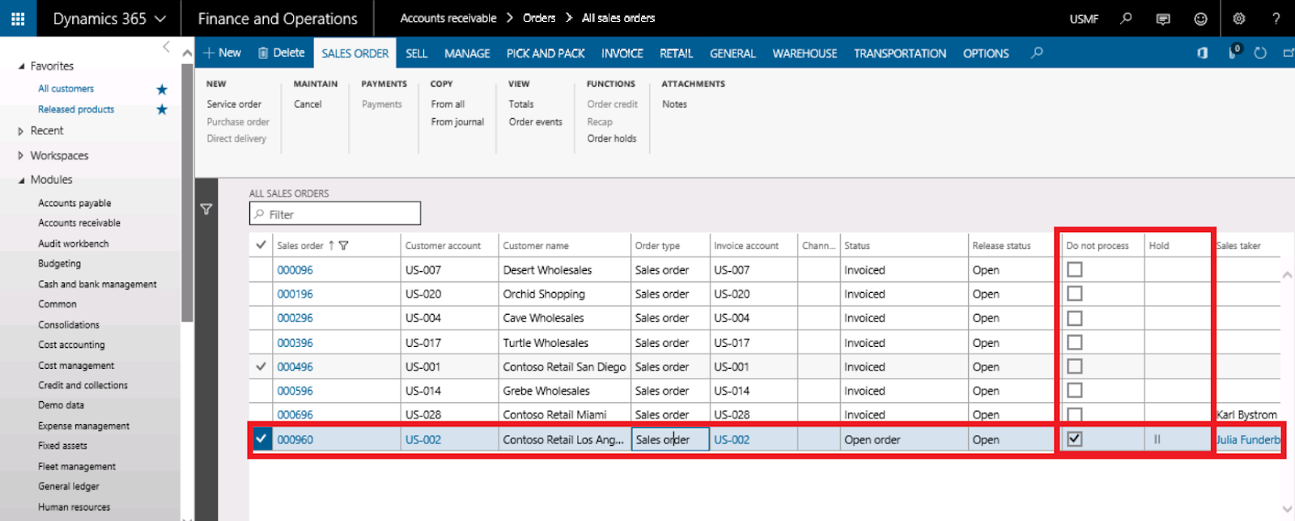Open the TRANSPORTATION tab
This screenshot has height=521, width=1295.
[900, 53]
